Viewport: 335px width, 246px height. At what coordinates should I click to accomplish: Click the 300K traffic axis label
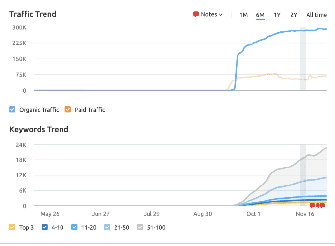click(x=19, y=27)
